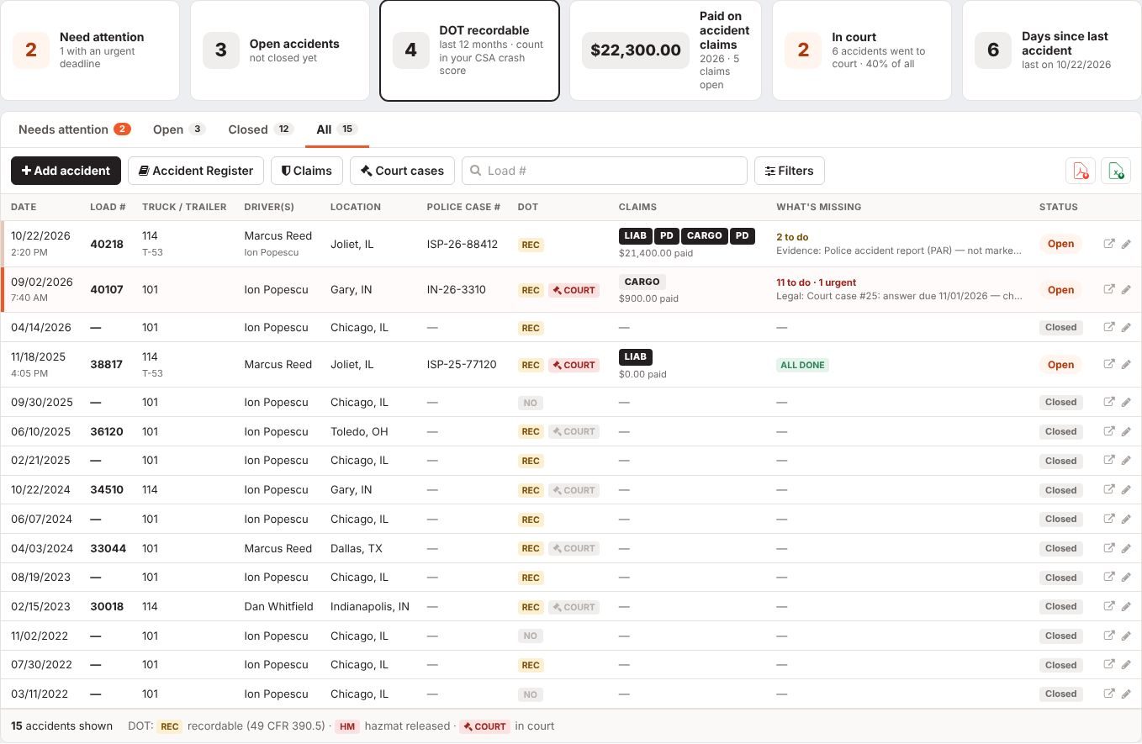Click police case ISP-26-88412
Viewport: 1142px width, 744px height.
(x=462, y=244)
